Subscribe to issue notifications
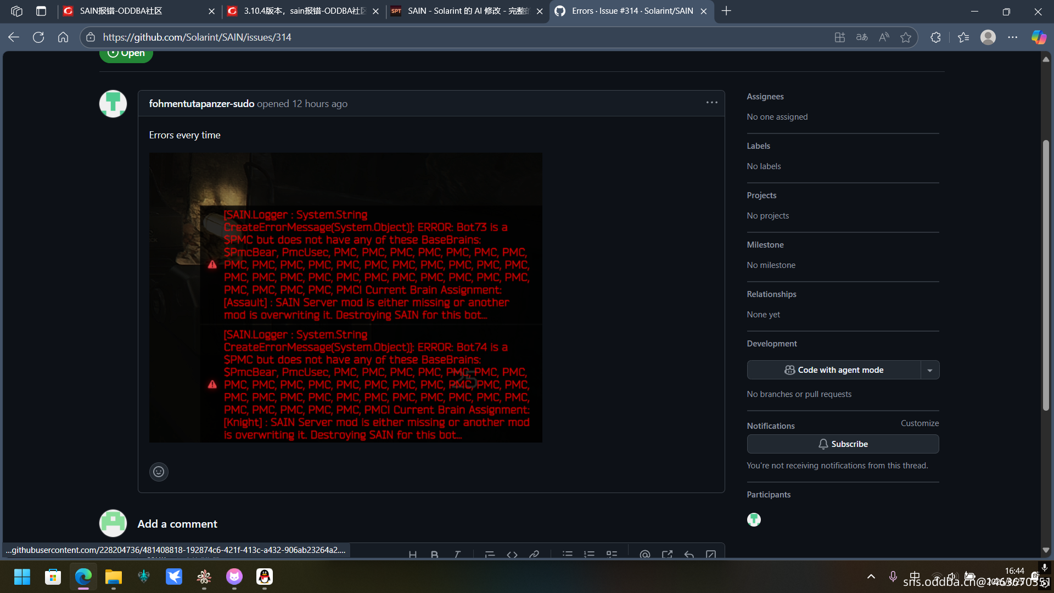The height and width of the screenshot is (593, 1054). point(843,444)
